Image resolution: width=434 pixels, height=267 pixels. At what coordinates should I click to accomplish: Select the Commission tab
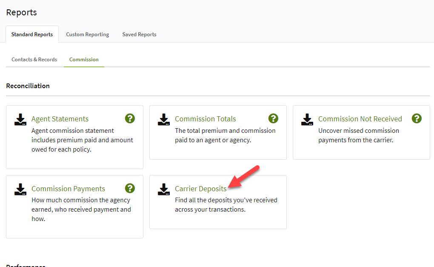(x=83, y=60)
